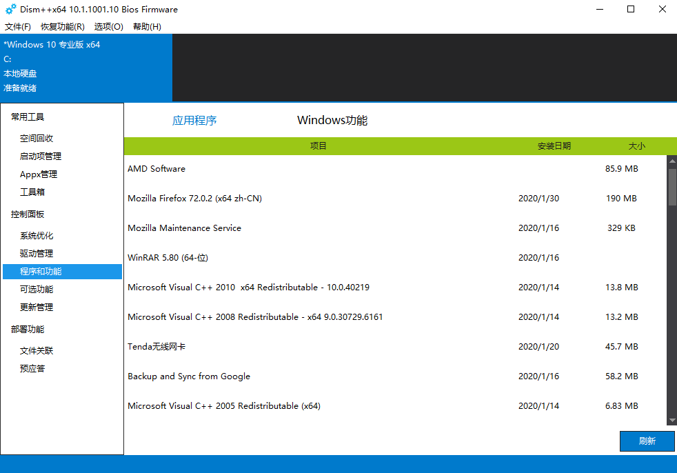
Task: Open the 文件(F) menu
Action: 18,26
